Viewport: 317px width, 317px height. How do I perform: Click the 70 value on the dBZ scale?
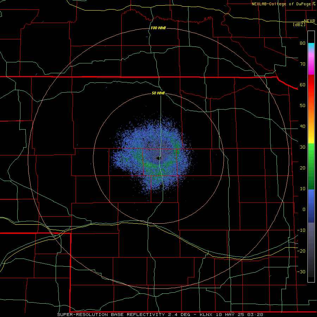click(x=303, y=64)
